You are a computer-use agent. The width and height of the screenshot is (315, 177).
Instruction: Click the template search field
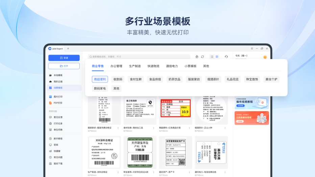pos(139,57)
